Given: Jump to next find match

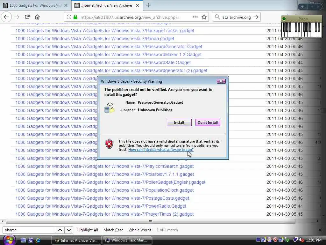Looking at the screenshot, I should click(x=69, y=230).
